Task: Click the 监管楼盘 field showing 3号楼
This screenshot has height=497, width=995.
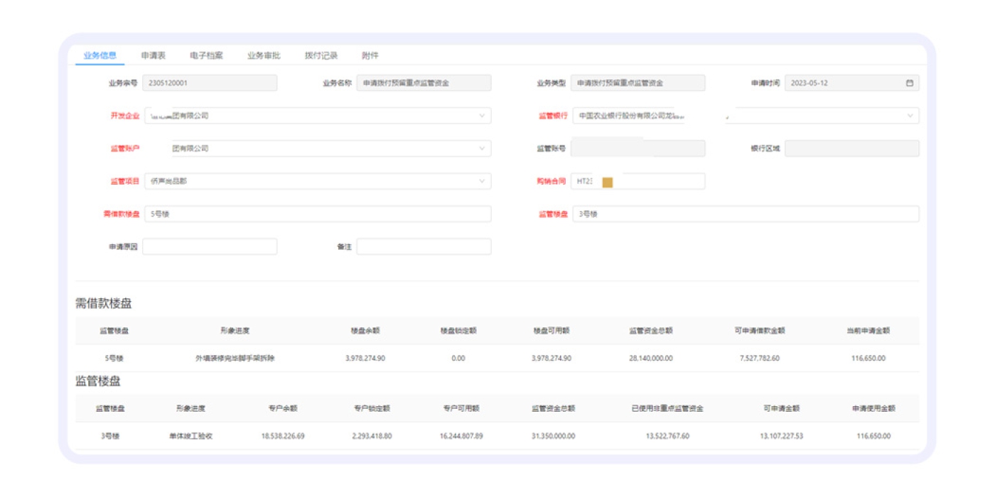Action: coord(746,214)
